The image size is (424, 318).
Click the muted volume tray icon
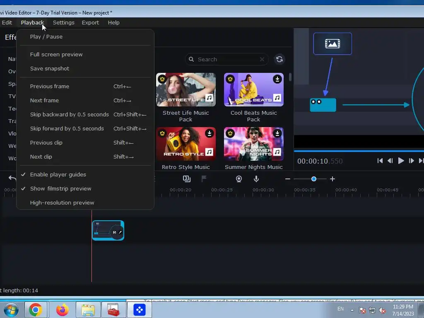click(x=382, y=311)
